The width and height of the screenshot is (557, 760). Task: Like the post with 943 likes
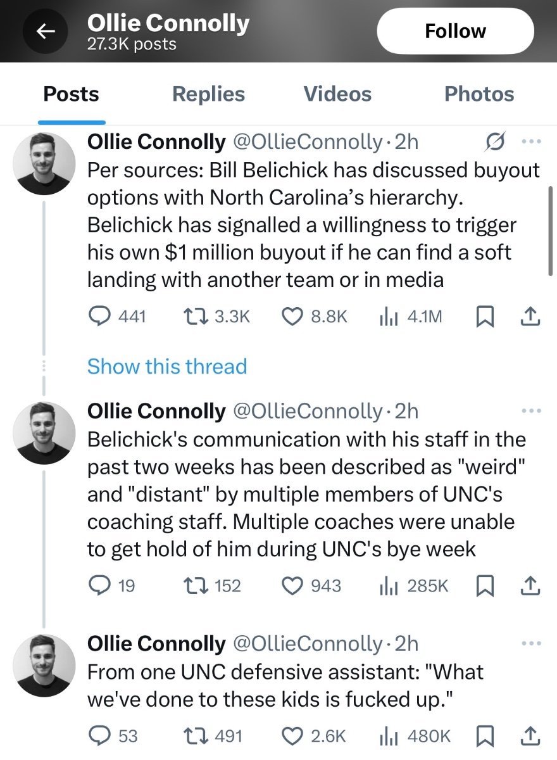(x=291, y=586)
